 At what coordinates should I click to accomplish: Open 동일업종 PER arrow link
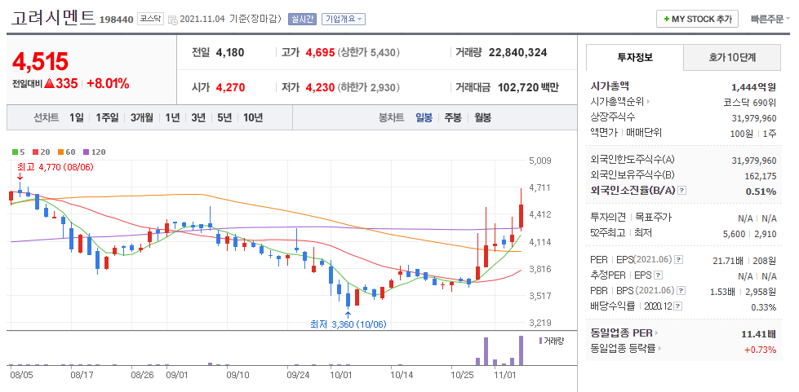pos(657,333)
